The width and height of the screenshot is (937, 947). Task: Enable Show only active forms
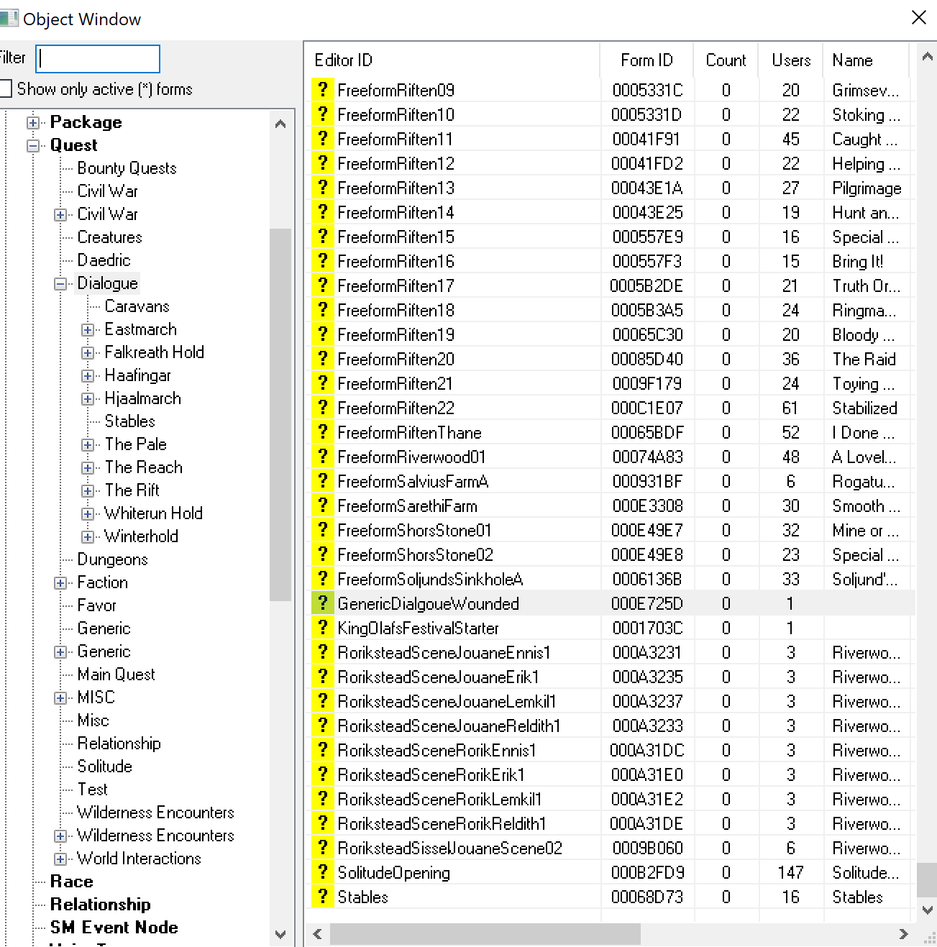[x=6, y=88]
